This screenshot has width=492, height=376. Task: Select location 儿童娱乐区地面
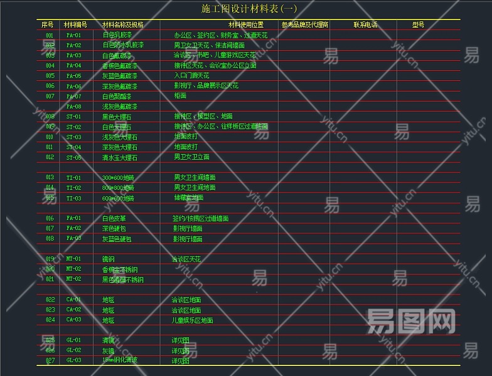tap(192, 320)
